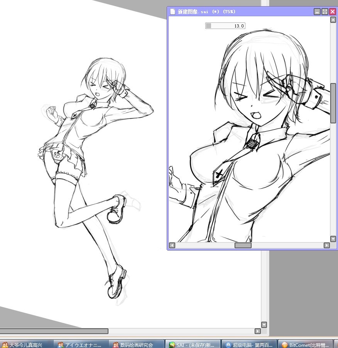The image size is (338, 348).
Task: Click the right arrow of reference window scrollbar
Action: click(327, 245)
